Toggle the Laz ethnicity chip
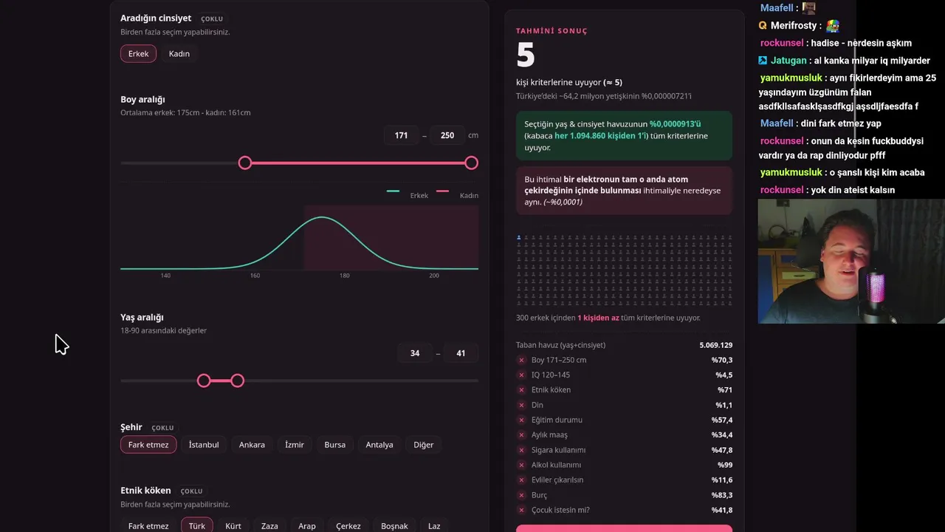The height and width of the screenshot is (532, 945). pos(434,525)
